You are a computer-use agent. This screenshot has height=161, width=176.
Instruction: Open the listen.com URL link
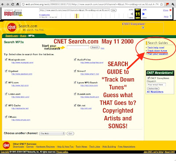20,97
